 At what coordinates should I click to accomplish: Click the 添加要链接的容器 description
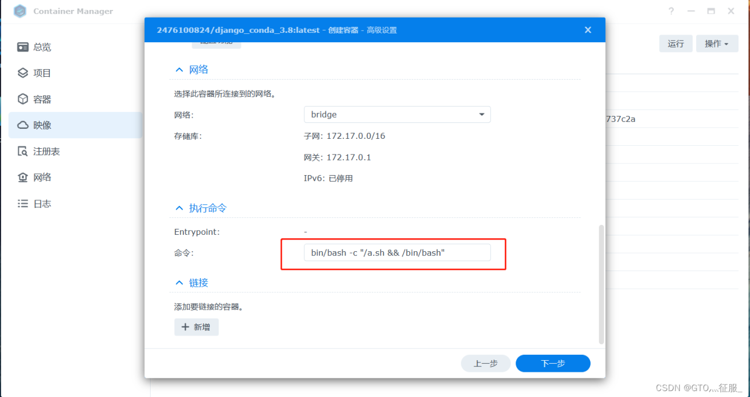click(209, 306)
